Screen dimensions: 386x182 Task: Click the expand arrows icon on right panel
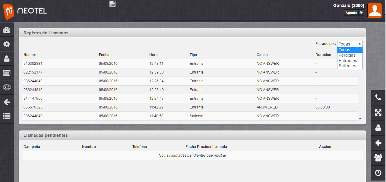pos(378,112)
